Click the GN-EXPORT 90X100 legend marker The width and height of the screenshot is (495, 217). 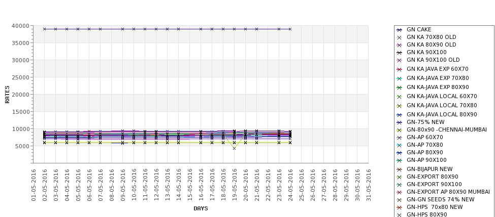pyautogui.click(x=400, y=185)
